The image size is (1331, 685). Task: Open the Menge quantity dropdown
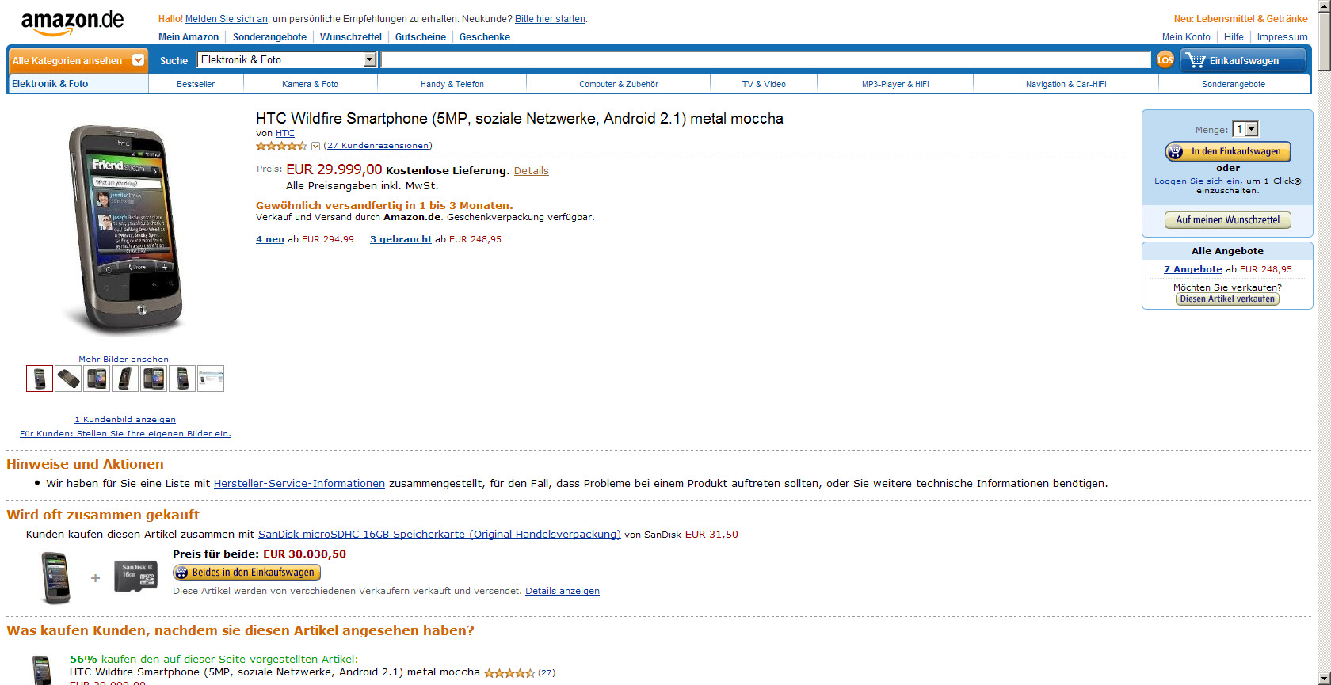pos(1245,129)
